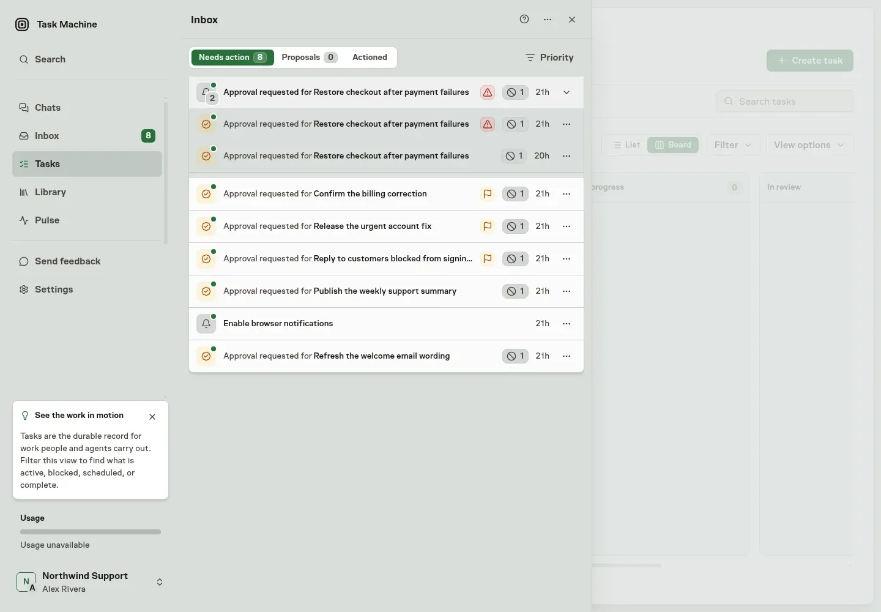Switch to the Proposals tab

click(x=309, y=58)
